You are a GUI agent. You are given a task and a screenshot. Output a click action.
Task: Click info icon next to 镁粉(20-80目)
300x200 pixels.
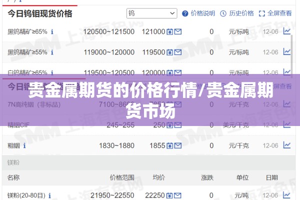coord(49,195)
